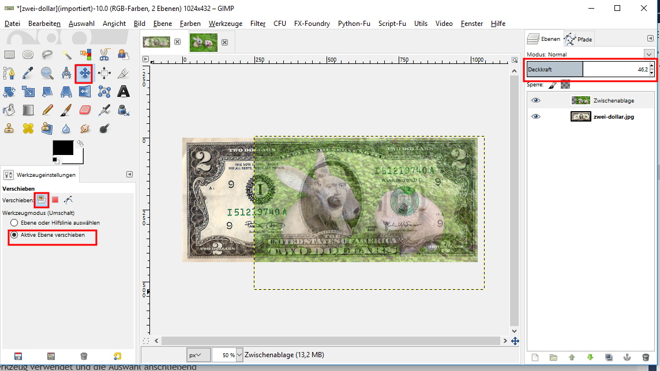Select the Crop knife tool
The image size is (660, 371).
click(123, 74)
